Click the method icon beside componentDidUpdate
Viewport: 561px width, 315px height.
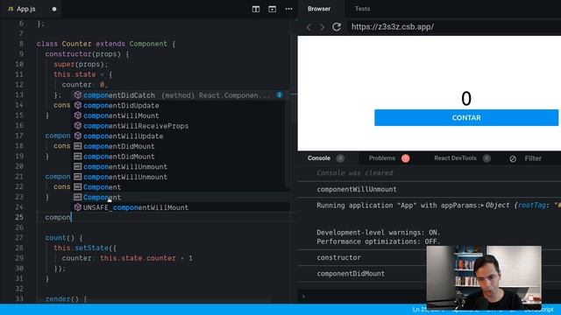tap(78, 105)
